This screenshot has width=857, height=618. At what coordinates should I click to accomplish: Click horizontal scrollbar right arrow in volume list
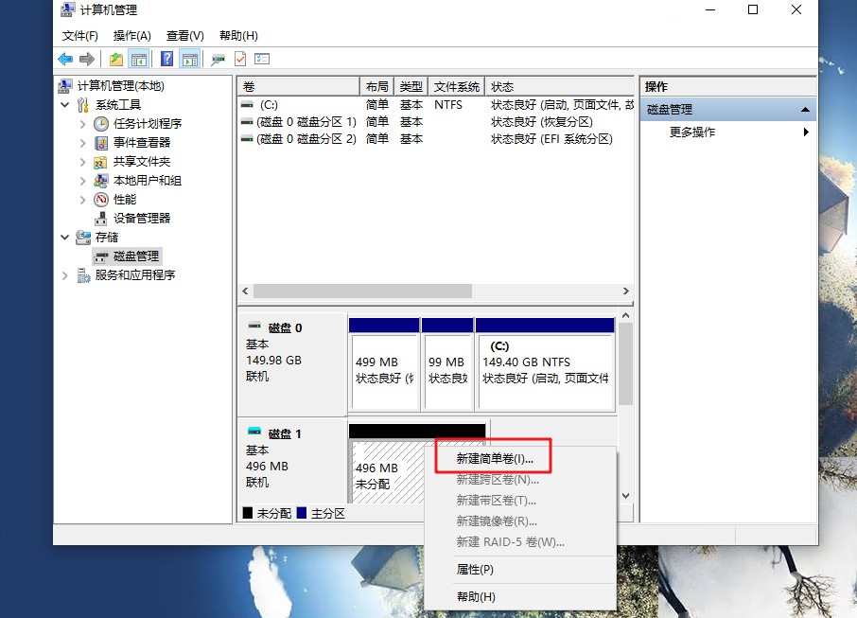[x=626, y=291]
